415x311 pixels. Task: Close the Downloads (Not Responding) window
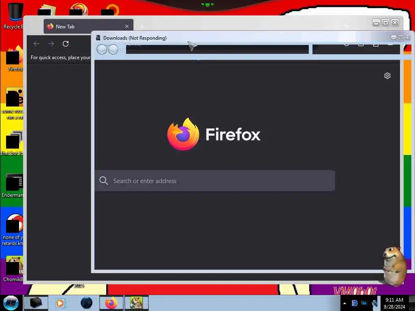408,38
